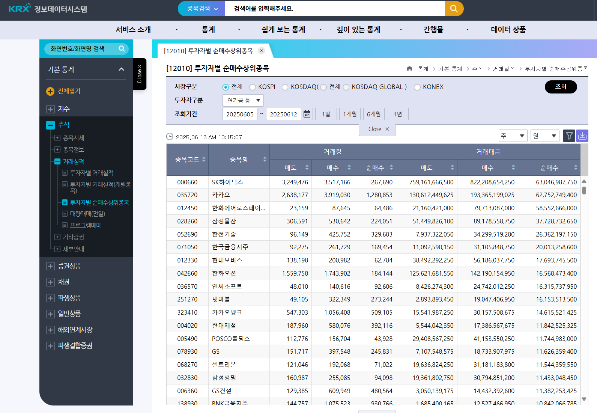Select the KOSDAQ sub-option 전체 radio
The width and height of the screenshot is (597, 413).
(323, 87)
